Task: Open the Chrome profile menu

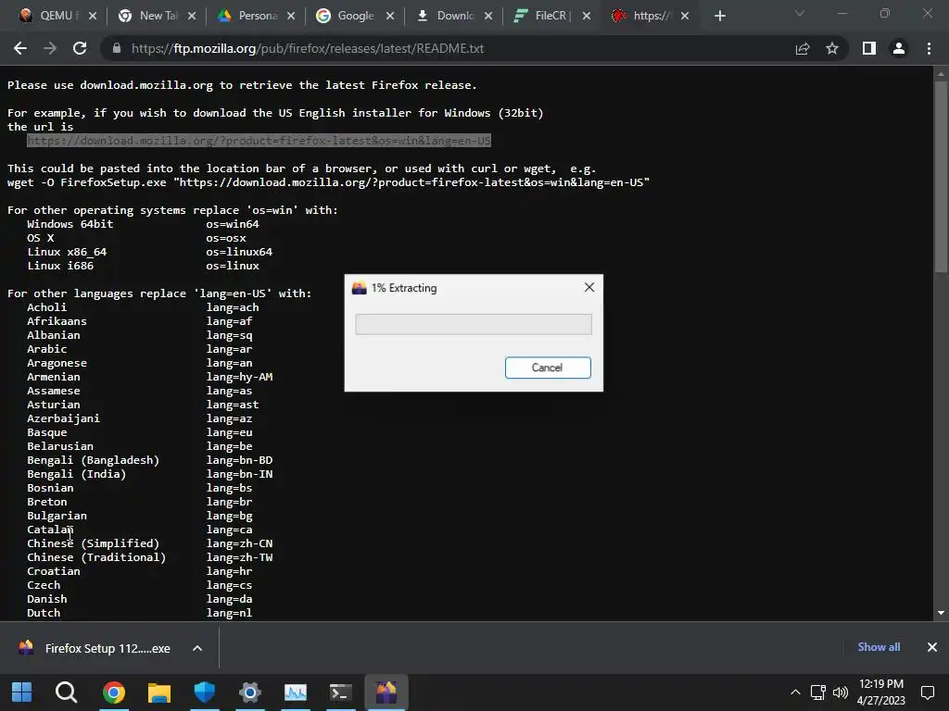Action: pos(899,48)
